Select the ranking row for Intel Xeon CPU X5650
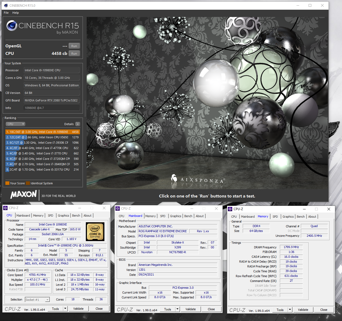 tap(43, 137)
